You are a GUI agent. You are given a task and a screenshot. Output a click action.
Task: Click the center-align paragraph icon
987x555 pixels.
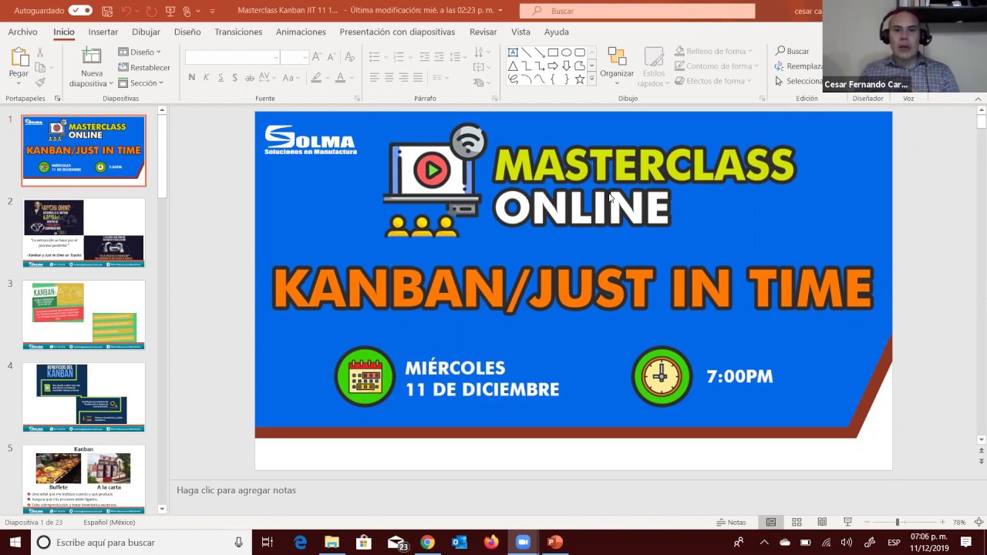389,78
